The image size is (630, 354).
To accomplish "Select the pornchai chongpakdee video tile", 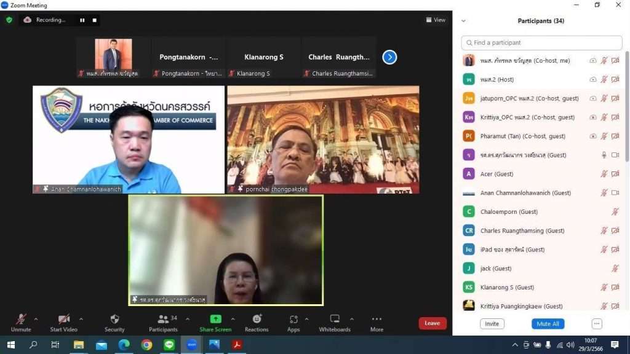I will pyautogui.click(x=323, y=140).
